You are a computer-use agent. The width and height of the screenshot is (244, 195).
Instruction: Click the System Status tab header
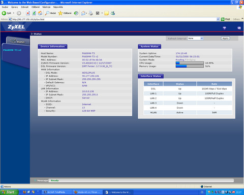click(x=149, y=46)
